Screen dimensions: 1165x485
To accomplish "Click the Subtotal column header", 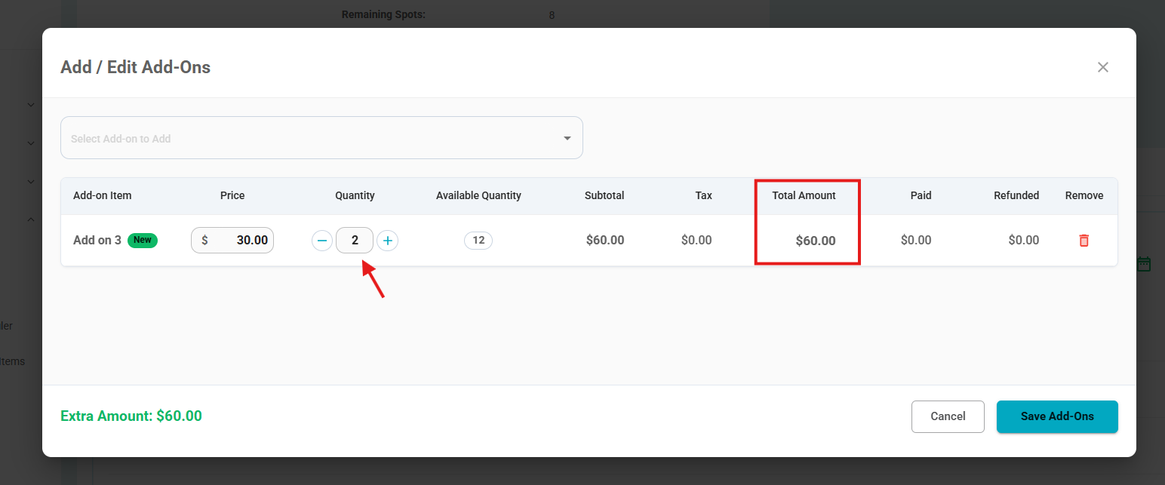I will pos(604,195).
